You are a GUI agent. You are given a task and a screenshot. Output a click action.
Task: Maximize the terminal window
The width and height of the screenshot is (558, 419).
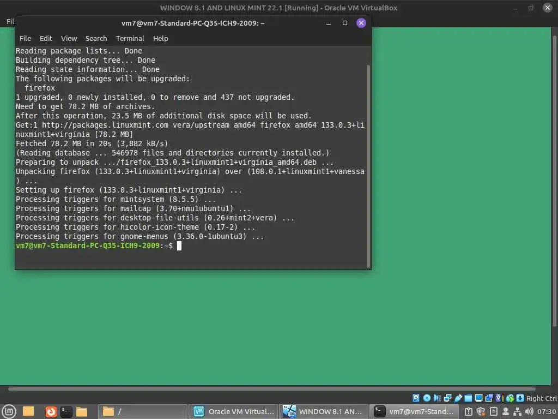(344, 23)
